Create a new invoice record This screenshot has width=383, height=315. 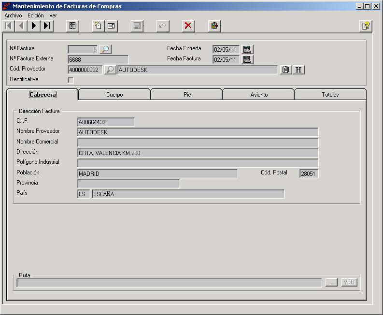pos(98,26)
